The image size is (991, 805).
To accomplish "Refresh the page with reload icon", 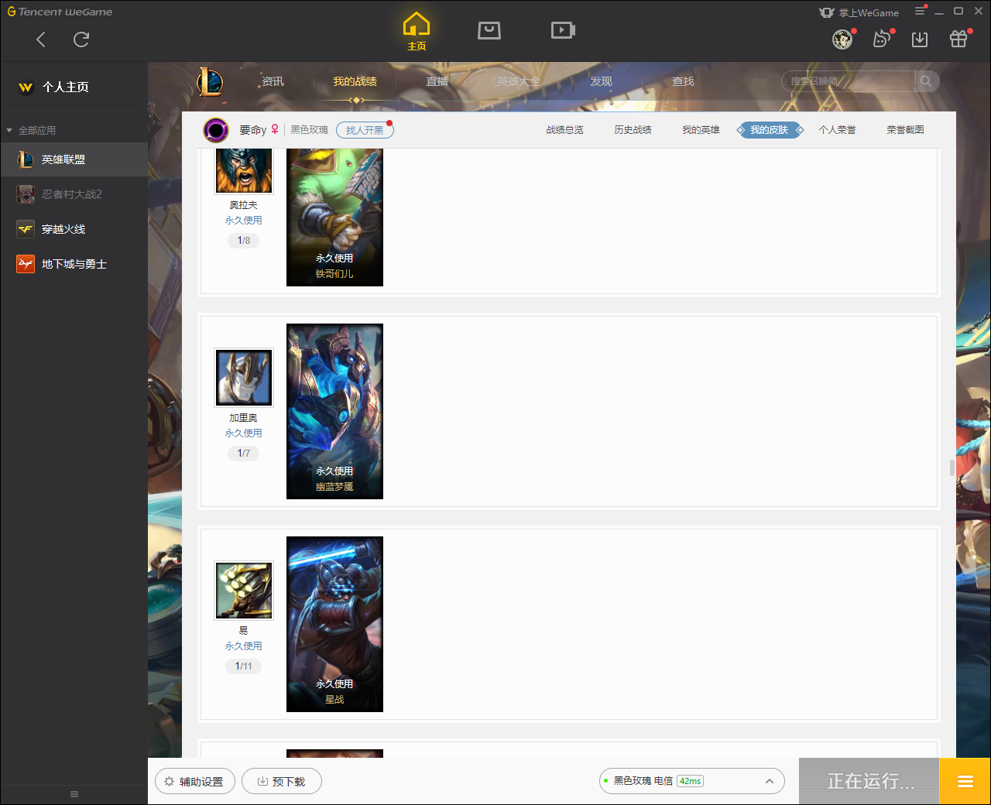I will coord(81,39).
